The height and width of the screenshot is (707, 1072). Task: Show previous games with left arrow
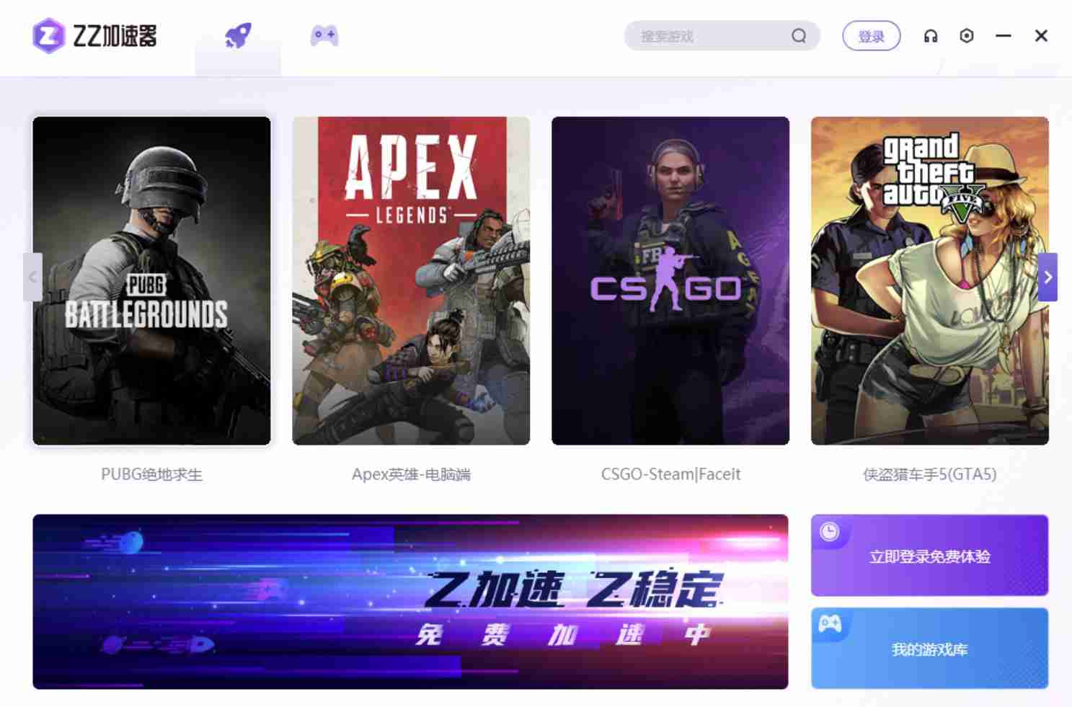pyautogui.click(x=32, y=277)
